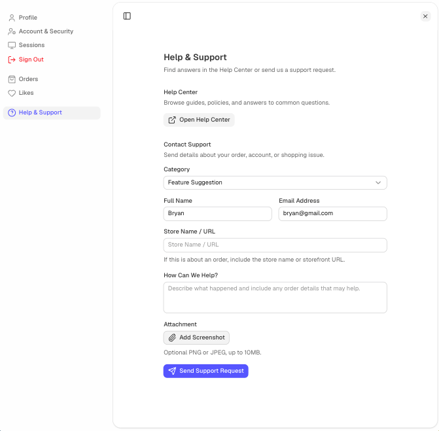
Task: Click the Orders bag icon
Action: tap(12, 79)
